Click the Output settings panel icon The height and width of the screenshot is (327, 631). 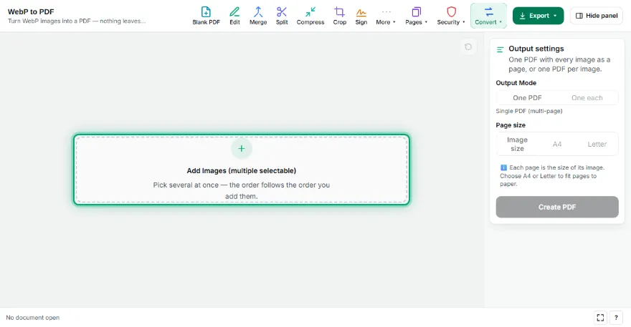coord(500,50)
